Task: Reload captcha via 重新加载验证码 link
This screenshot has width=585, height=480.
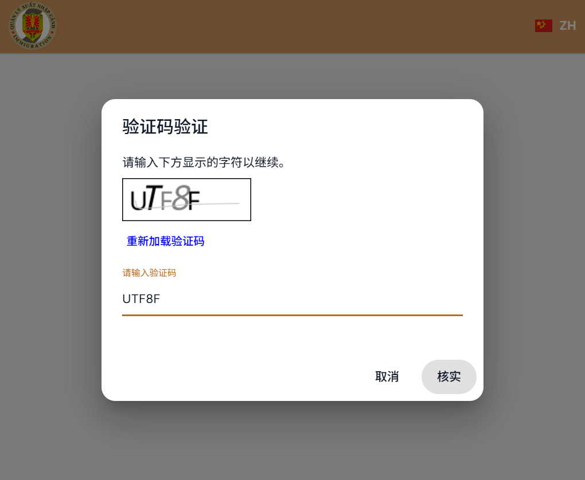Action: (x=165, y=241)
